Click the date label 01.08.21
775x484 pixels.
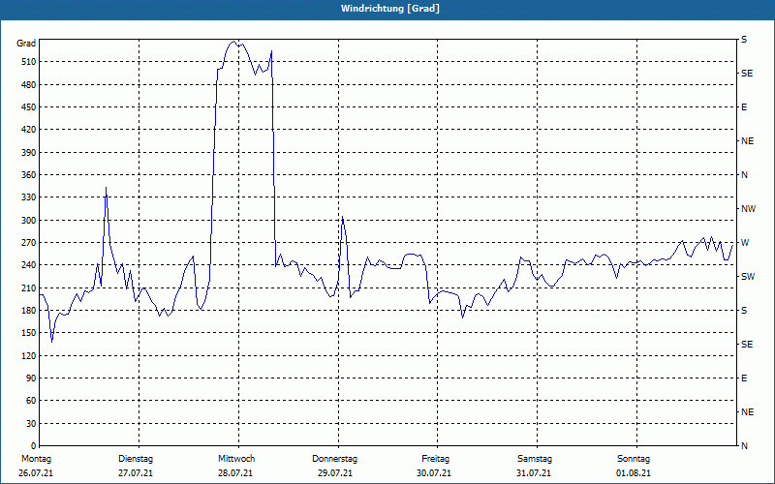[x=634, y=473]
